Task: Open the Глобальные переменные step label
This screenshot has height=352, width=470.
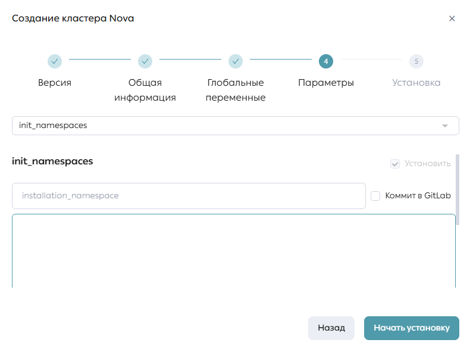Action: tap(236, 90)
